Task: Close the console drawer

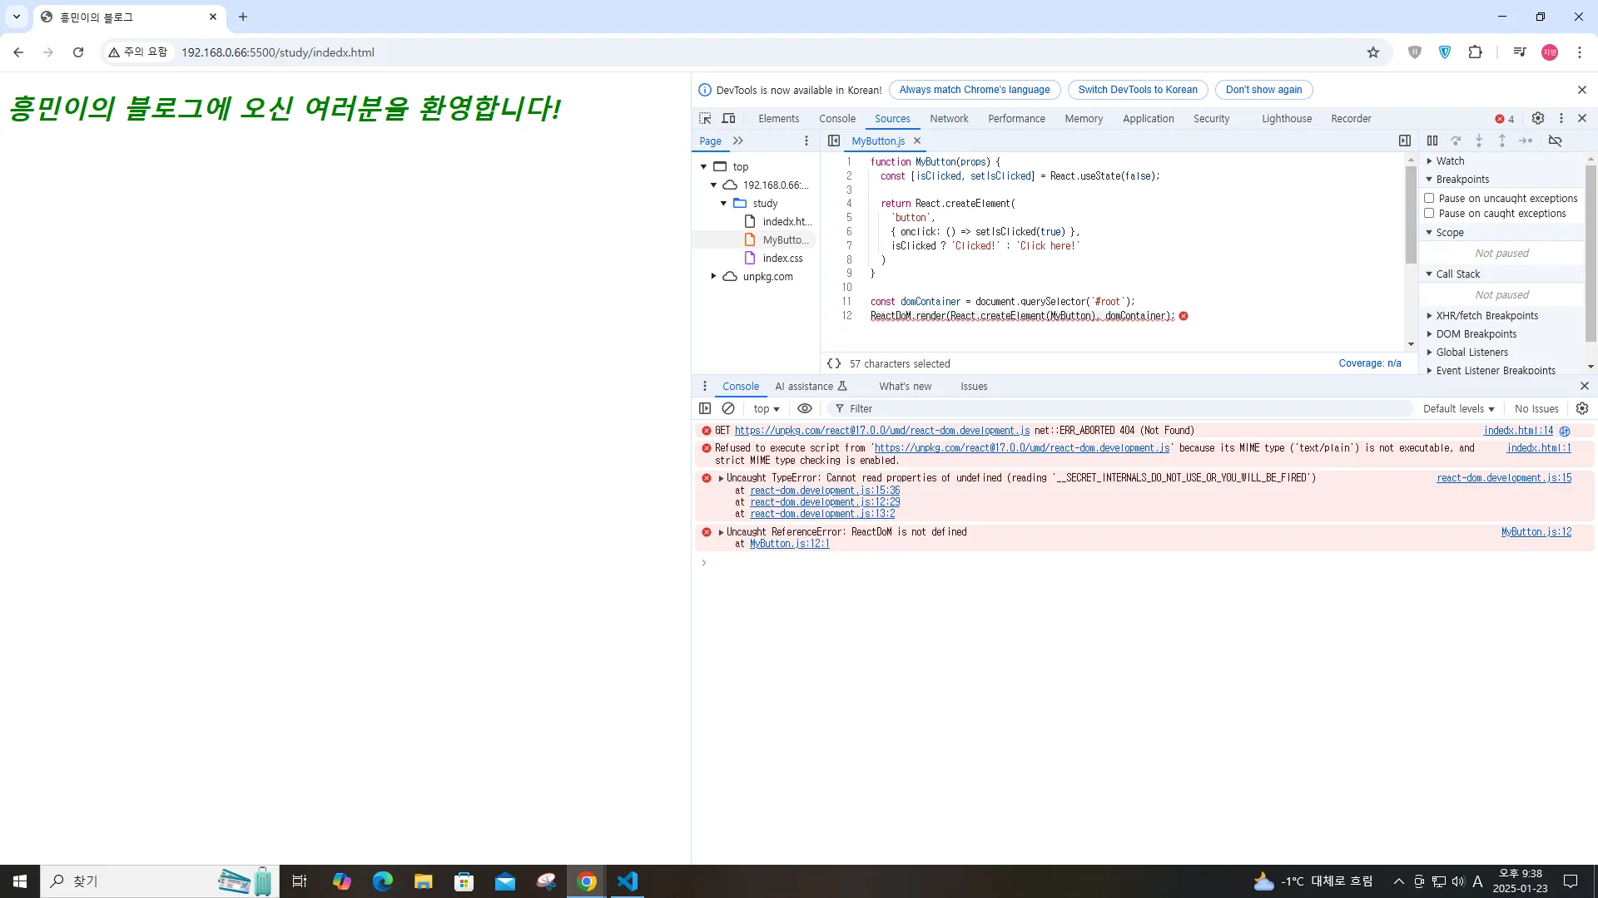Action: 1585,386
